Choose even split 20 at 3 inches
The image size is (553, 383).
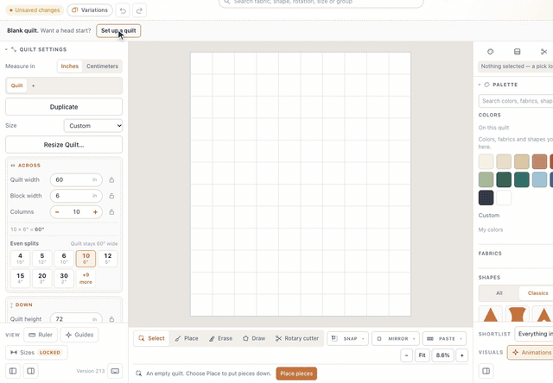point(42,279)
